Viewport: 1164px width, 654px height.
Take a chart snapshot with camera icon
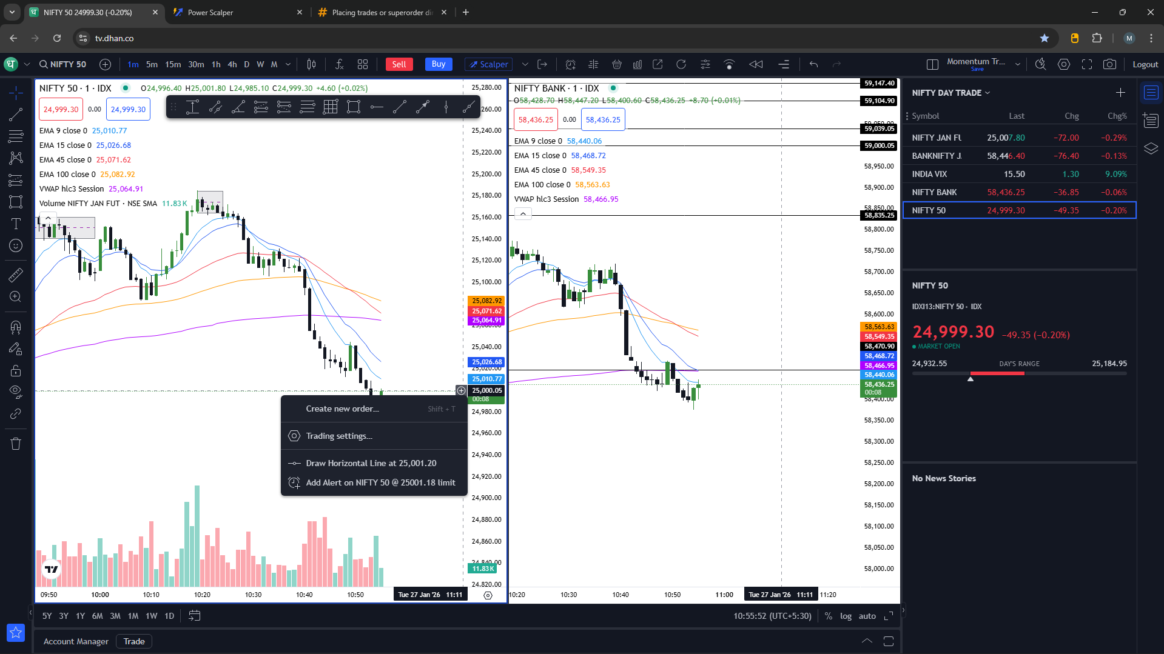[1109, 64]
